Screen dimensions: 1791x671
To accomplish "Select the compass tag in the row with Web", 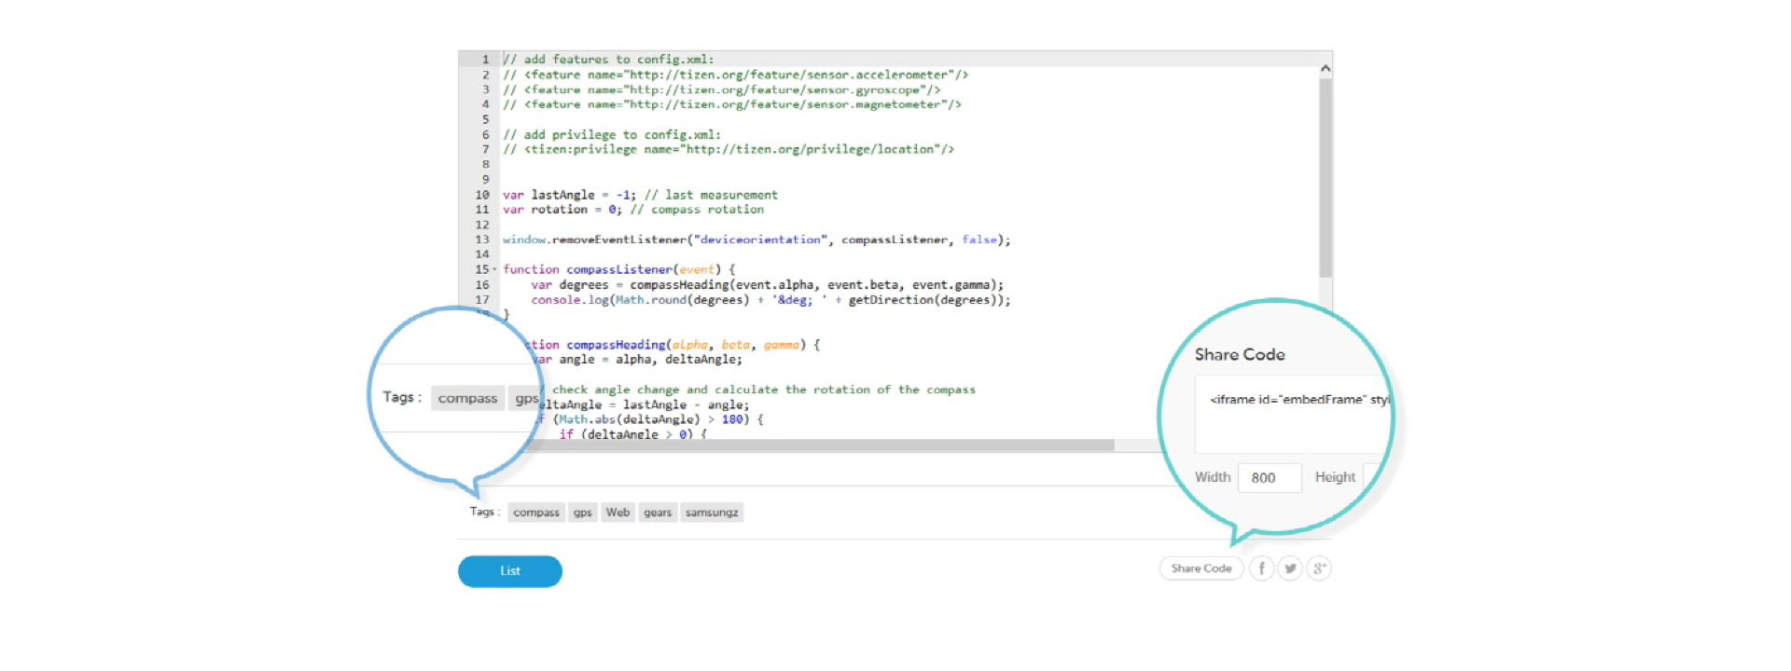I will click(x=536, y=513).
